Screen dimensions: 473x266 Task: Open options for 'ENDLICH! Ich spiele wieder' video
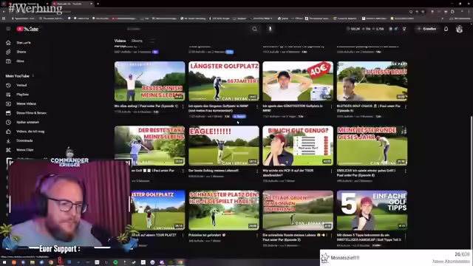pos(406,171)
